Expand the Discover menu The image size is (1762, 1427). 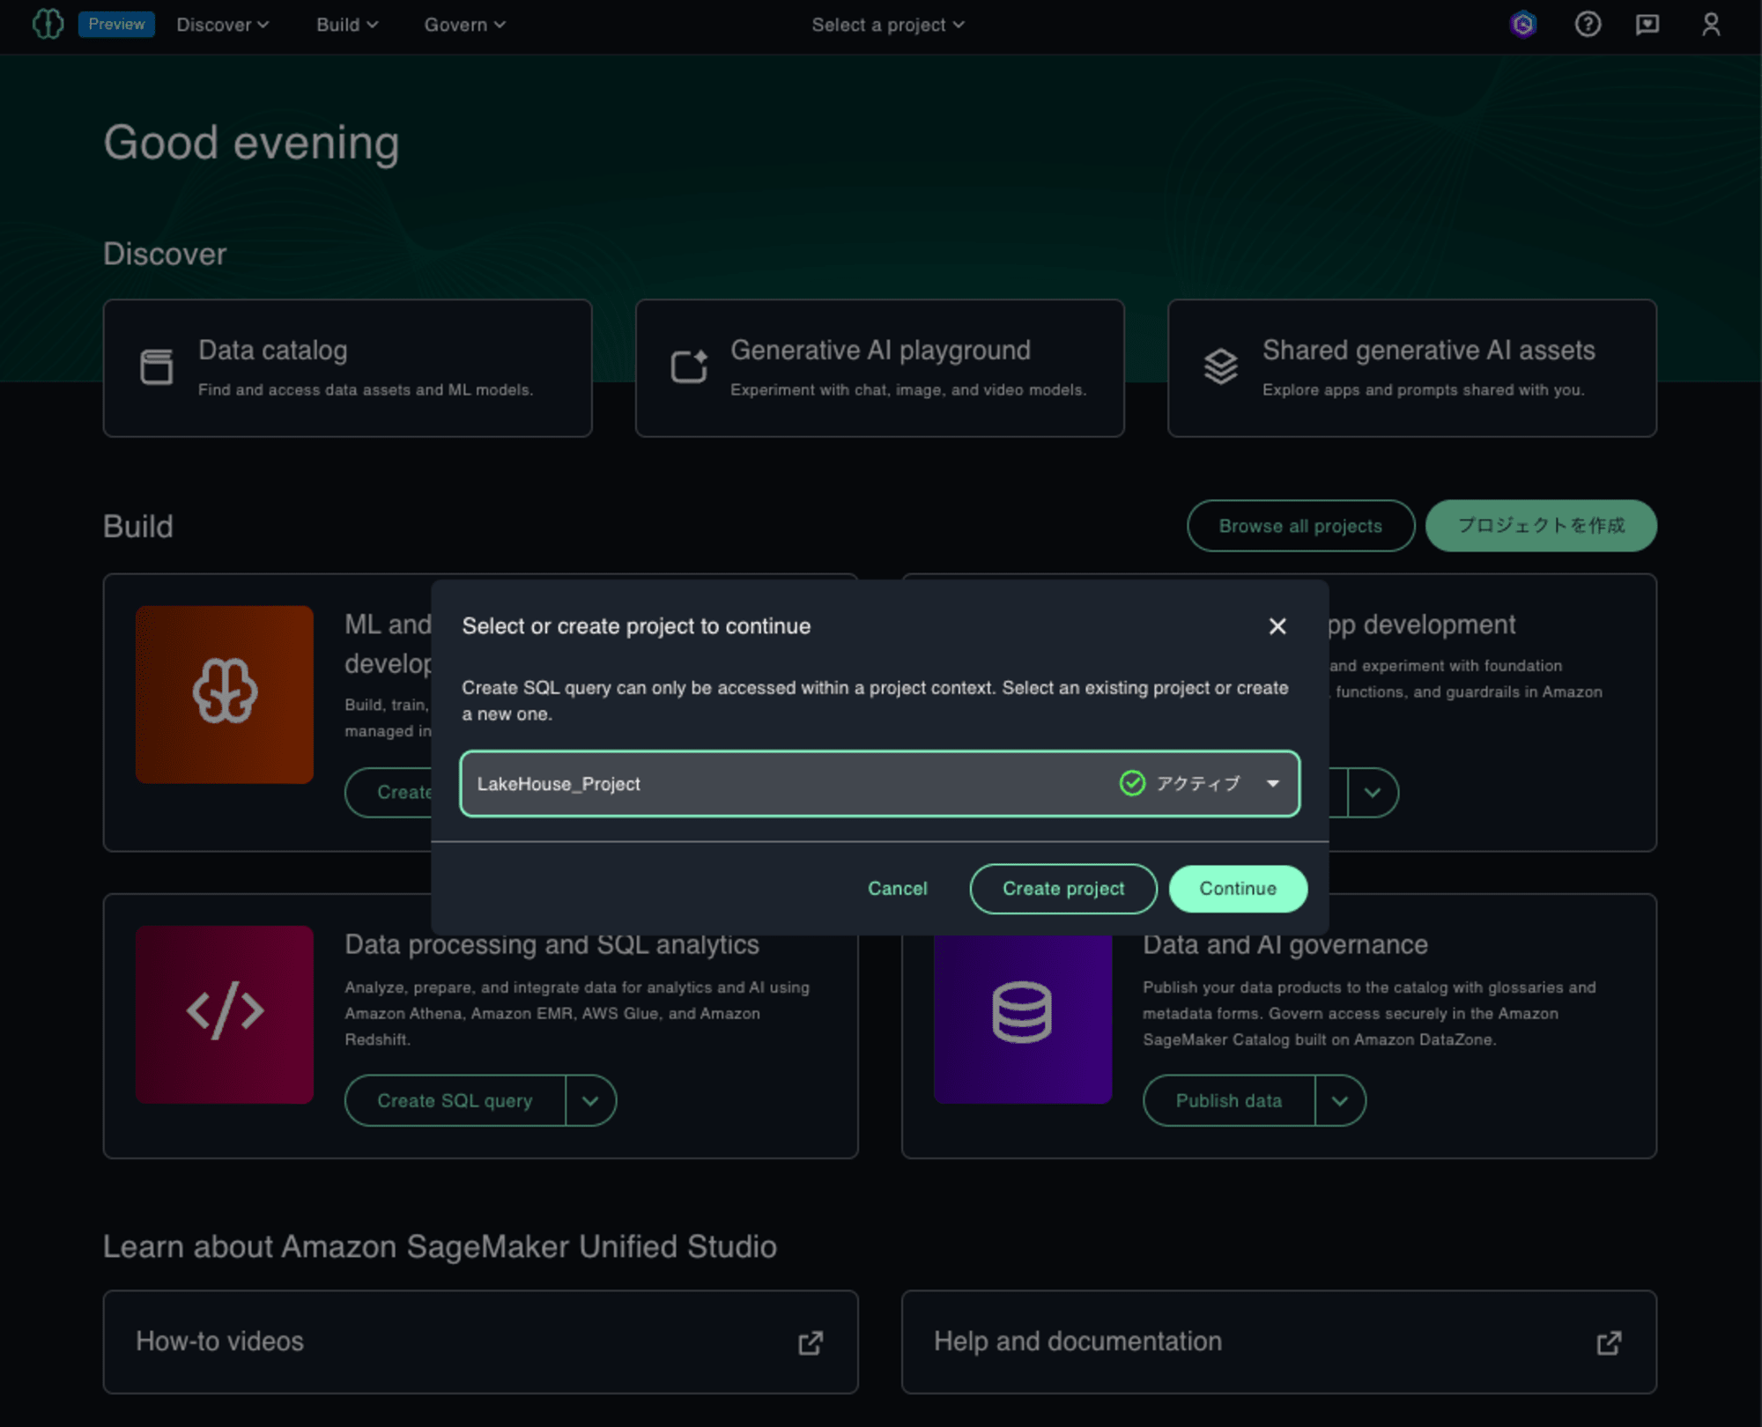[222, 25]
